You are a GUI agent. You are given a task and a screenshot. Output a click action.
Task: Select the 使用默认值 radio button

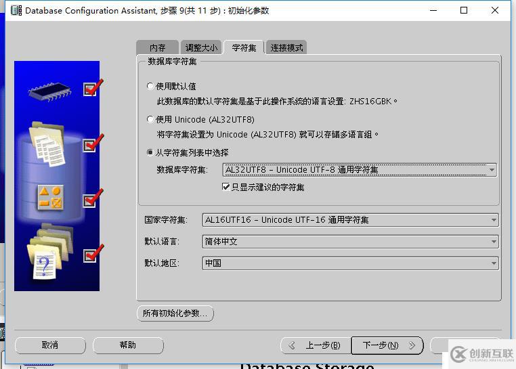[x=150, y=86]
